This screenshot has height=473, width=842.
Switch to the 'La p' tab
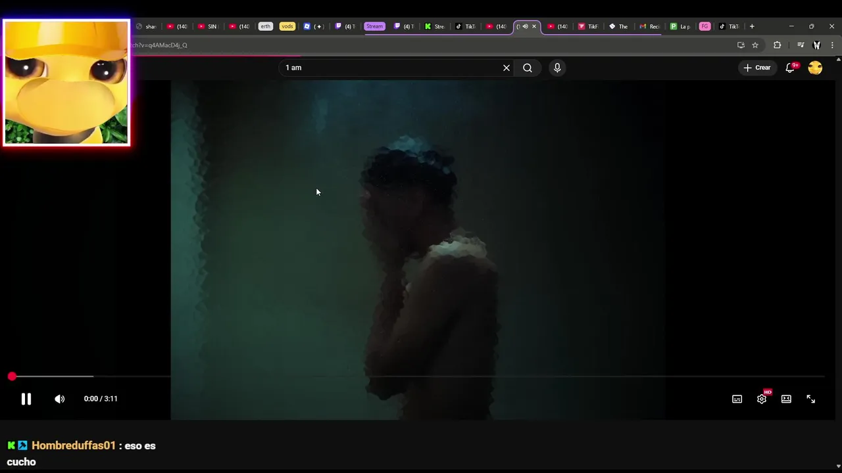[x=680, y=26]
